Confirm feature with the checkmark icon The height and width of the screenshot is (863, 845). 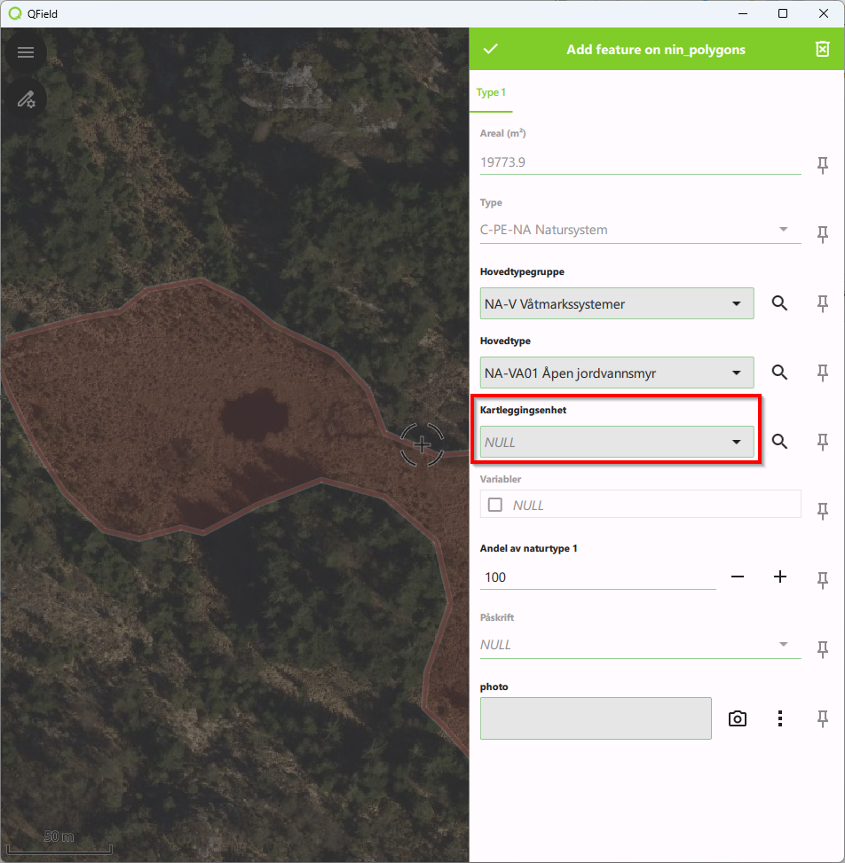490,50
